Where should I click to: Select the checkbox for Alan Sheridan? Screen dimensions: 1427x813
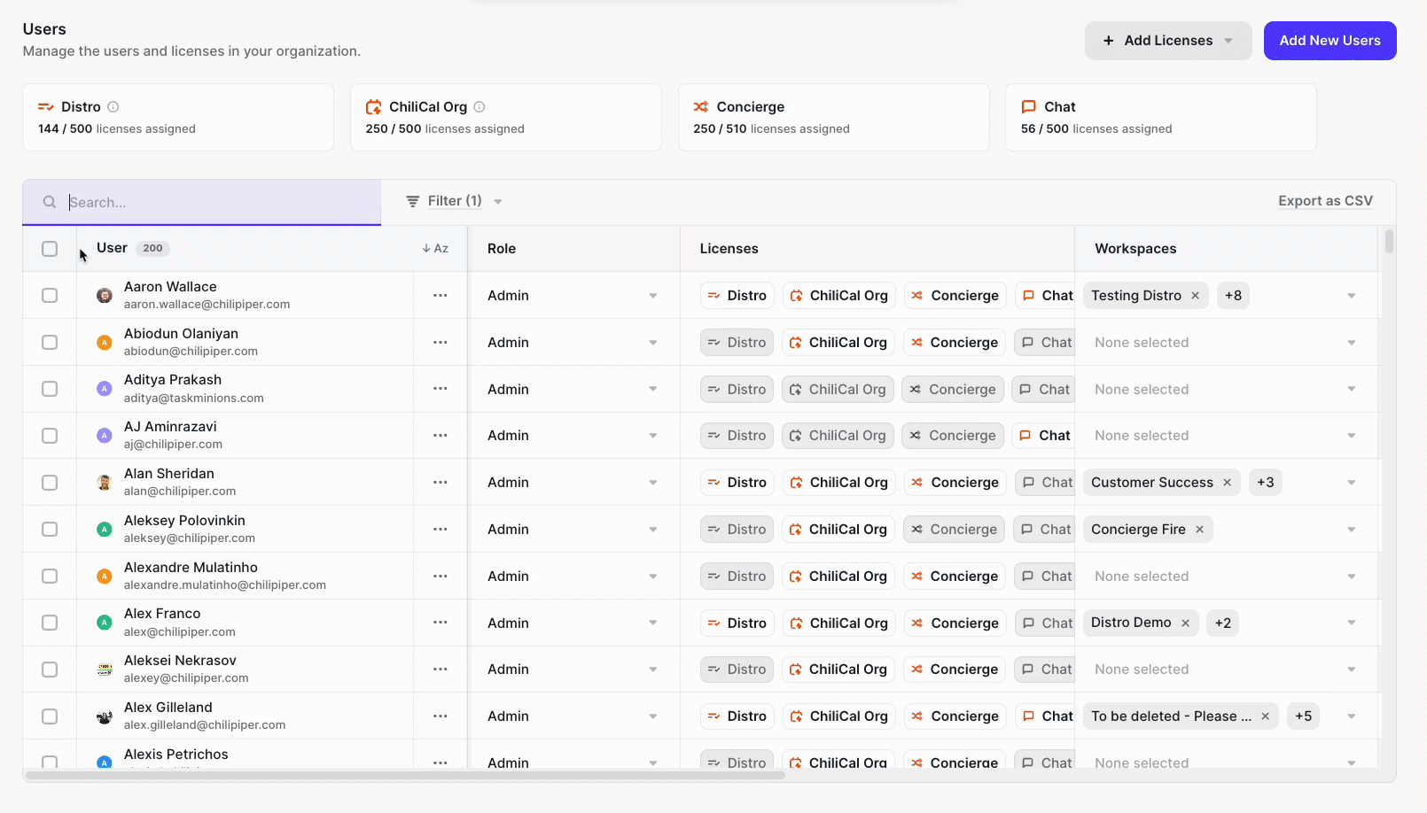[50, 483]
